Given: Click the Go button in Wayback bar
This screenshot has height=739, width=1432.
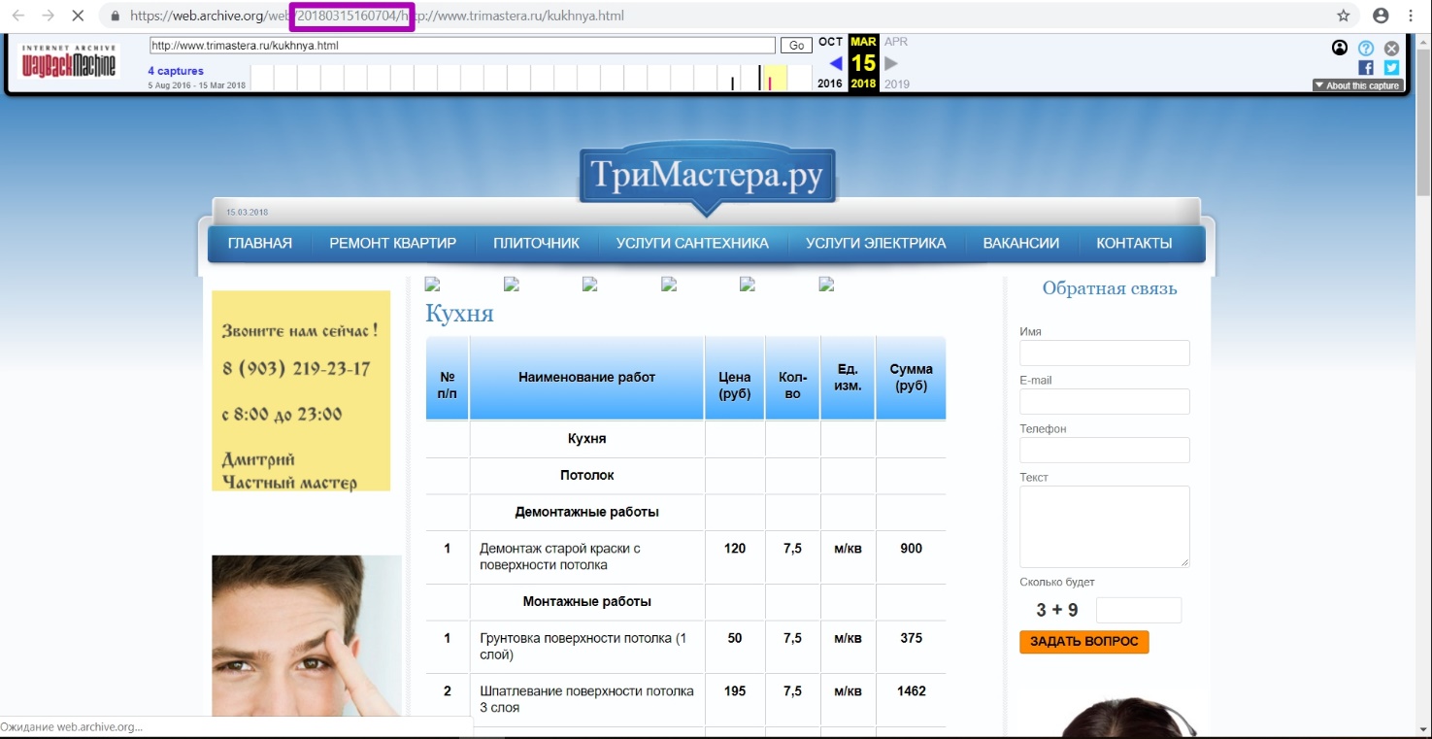Looking at the screenshot, I should coord(797,46).
